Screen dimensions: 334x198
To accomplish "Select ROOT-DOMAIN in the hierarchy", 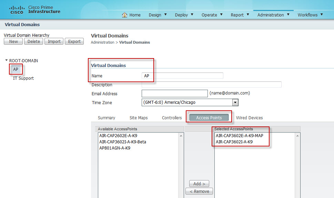I will click(x=23, y=61).
